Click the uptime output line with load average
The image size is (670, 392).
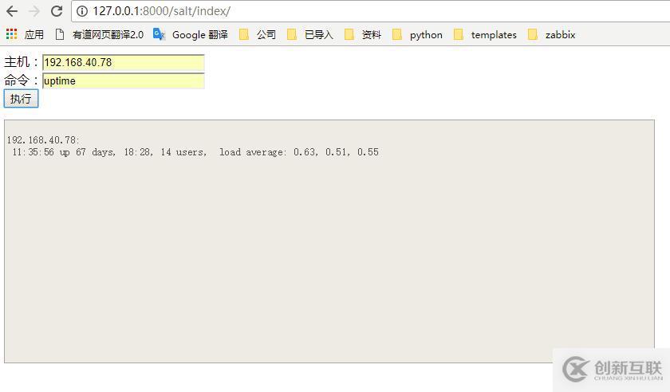[x=195, y=152]
